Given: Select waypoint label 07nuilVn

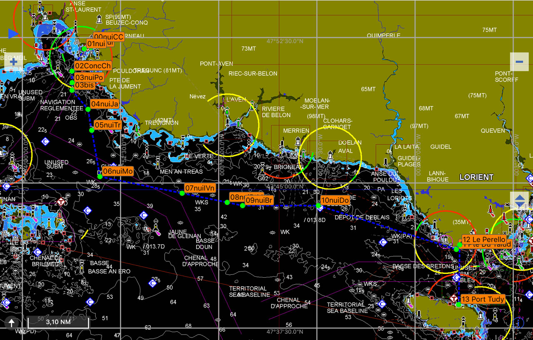Looking at the screenshot, I should pyautogui.click(x=200, y=188).
